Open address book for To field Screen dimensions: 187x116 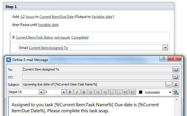click(x=176, y=69)
